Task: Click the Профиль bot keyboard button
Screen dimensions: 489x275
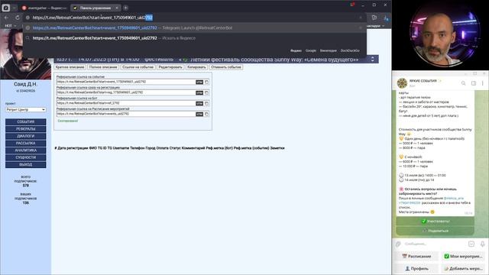Action: [416, 268]
